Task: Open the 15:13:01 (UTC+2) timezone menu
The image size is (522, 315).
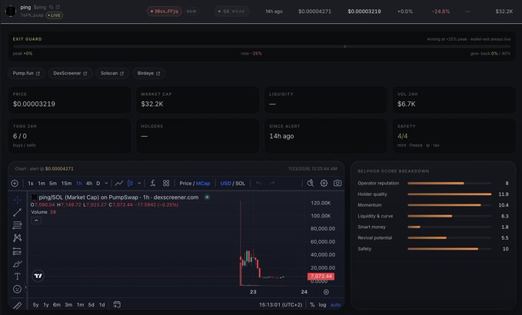Action: pos(281,305)
